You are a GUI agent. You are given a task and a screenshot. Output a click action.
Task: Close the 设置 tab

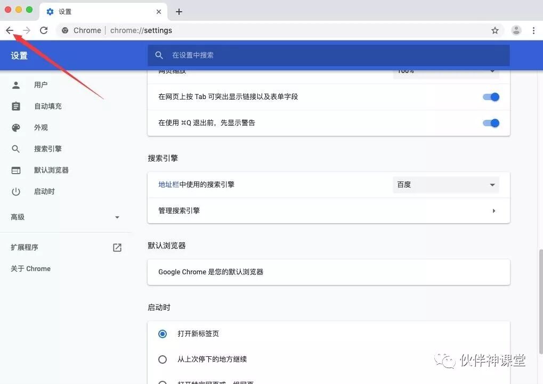pyautogui.click(x=159, y=12)
